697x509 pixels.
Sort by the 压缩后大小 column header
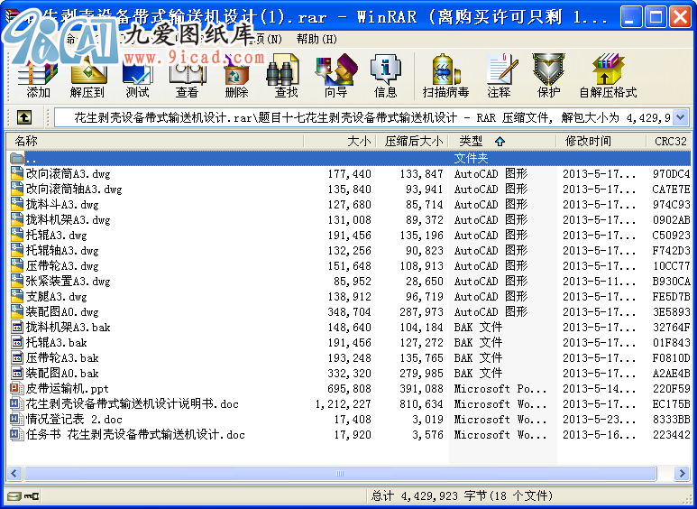coord(412,141)
